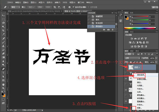The height and width of the screenshot is (112, 159).
Task: Select the Crop tool
Action: pos(3,30)
